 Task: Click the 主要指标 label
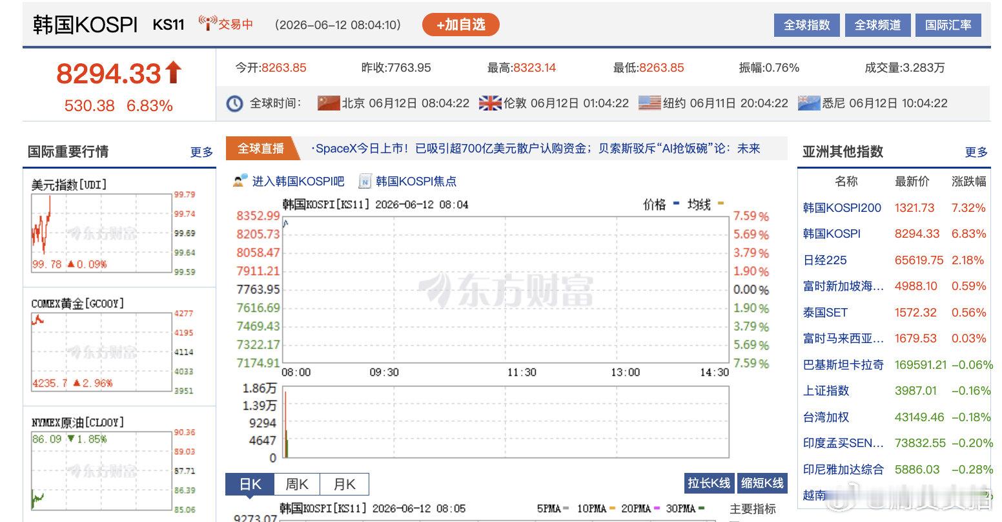coord(753,509)
